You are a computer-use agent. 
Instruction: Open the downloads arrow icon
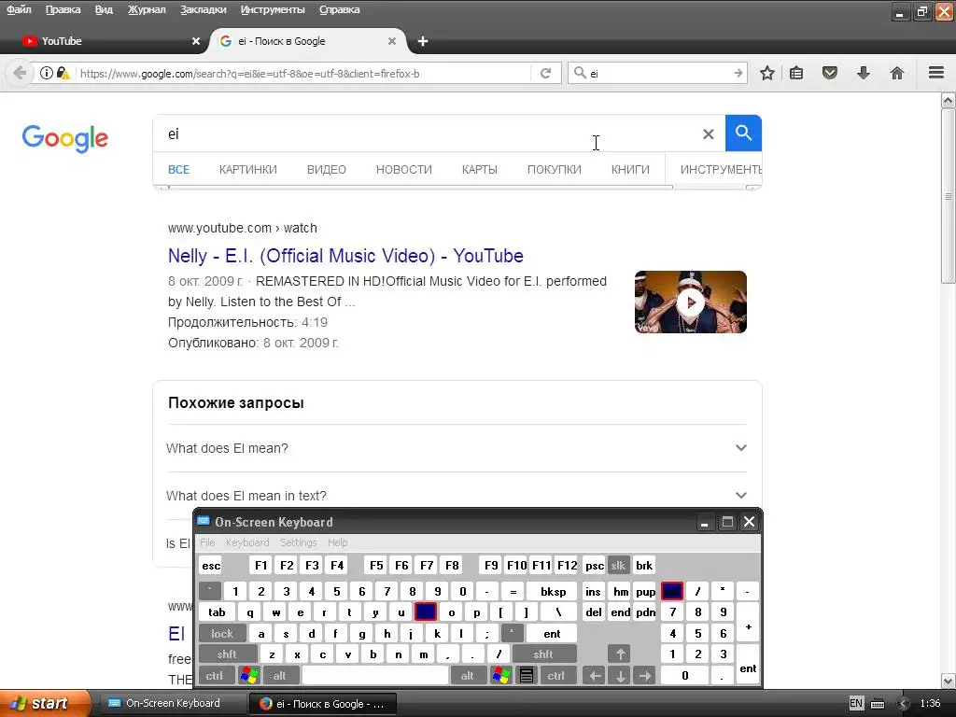coord(864,73)
